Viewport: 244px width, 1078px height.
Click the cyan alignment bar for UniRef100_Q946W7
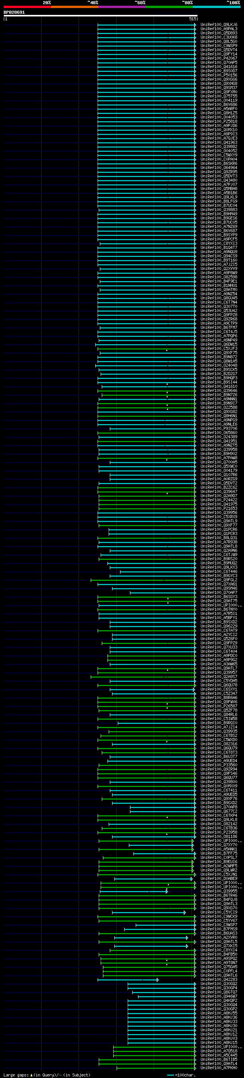click(x=167, y=997)
